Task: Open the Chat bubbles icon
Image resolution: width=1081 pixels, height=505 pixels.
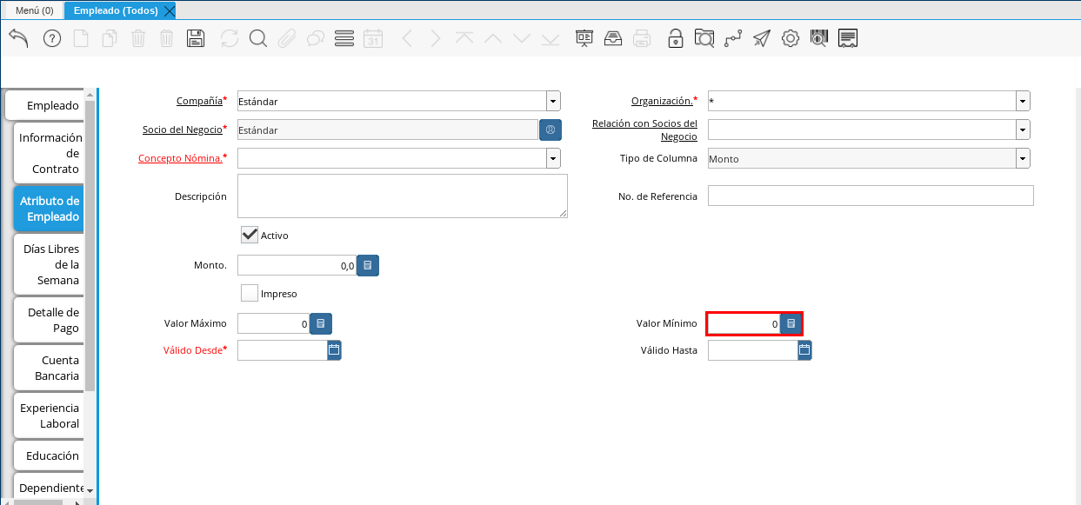Action: 316,38
